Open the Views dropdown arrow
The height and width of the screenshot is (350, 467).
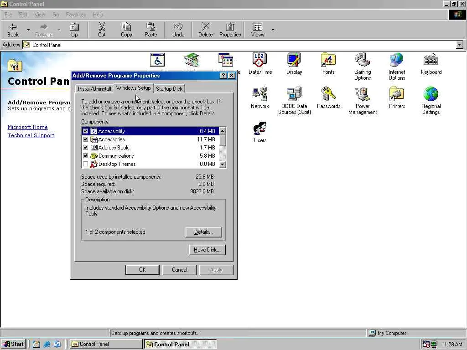[273, 30]
